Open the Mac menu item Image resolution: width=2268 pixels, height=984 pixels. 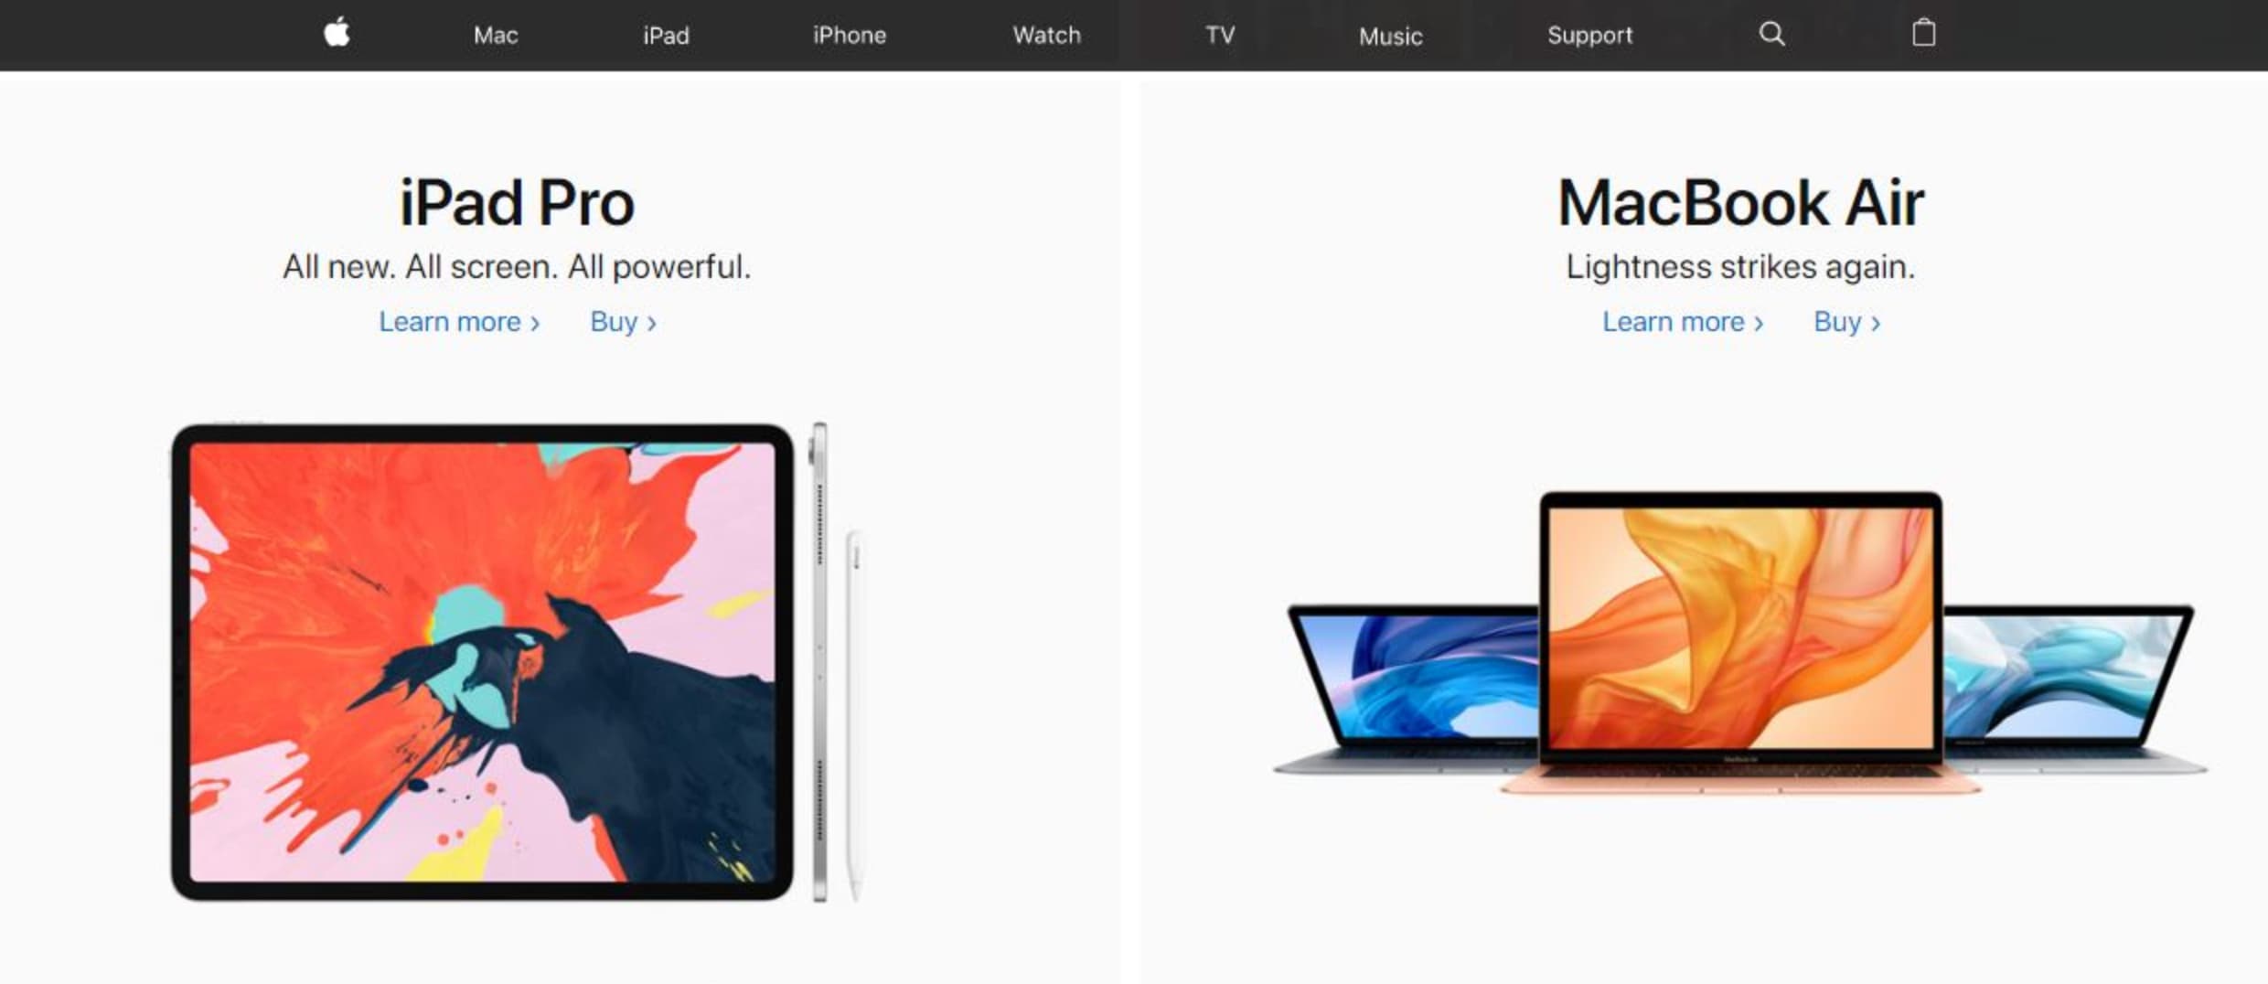[x=496, y=35]
